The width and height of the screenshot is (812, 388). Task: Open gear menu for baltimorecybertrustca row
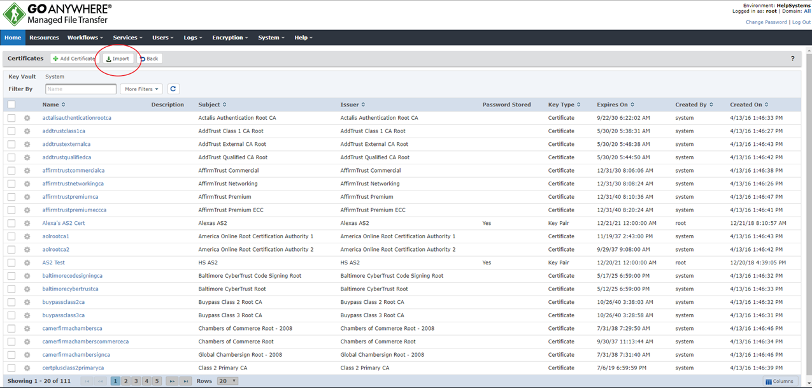pyautogui.click(x=27, y=289)
